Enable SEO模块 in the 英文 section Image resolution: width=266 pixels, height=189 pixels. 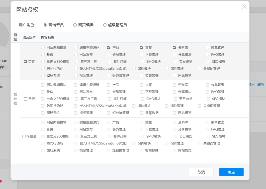click(208, 61)
